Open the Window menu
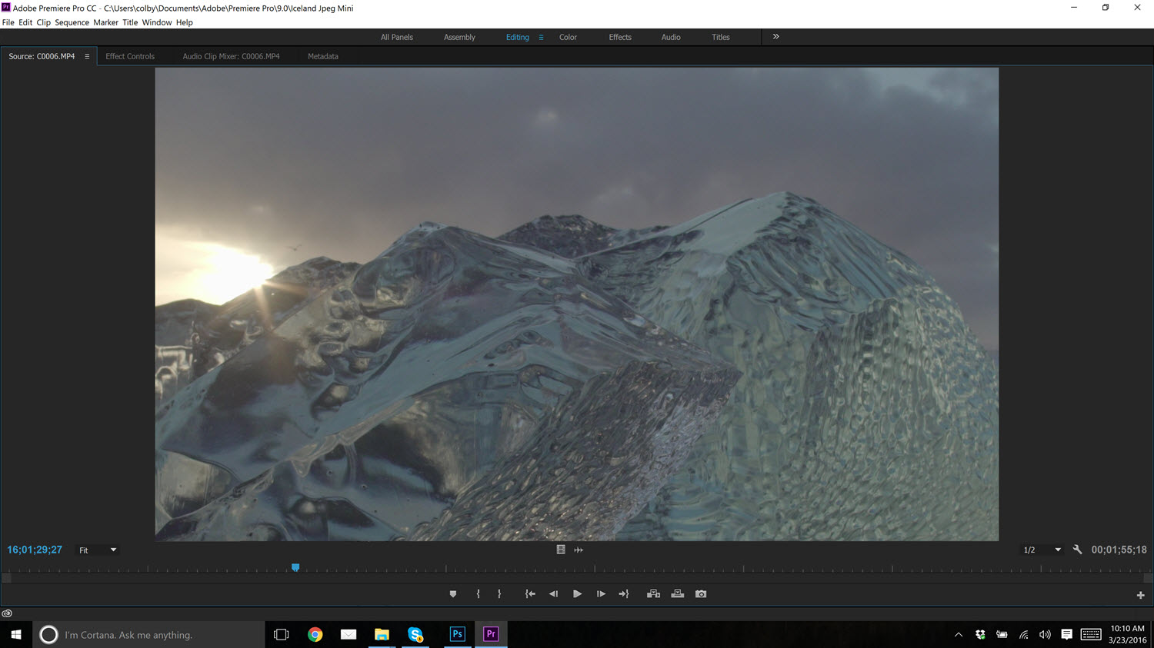The image size is (1154, 648). pos(157,22)
